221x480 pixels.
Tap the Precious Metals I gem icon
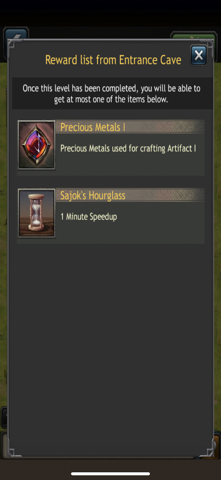(36, 145)
